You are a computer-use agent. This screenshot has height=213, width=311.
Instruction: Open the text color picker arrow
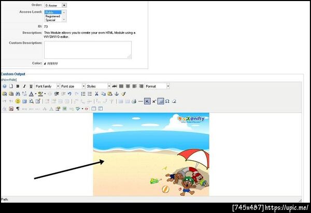(36, 94)
